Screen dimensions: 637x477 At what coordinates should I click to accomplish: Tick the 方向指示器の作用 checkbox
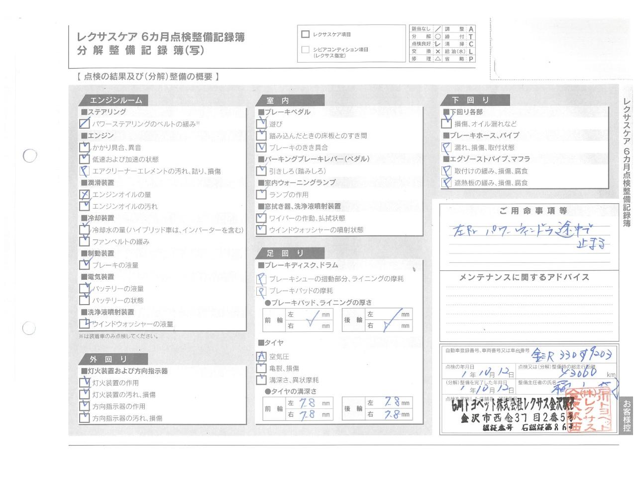85,406
